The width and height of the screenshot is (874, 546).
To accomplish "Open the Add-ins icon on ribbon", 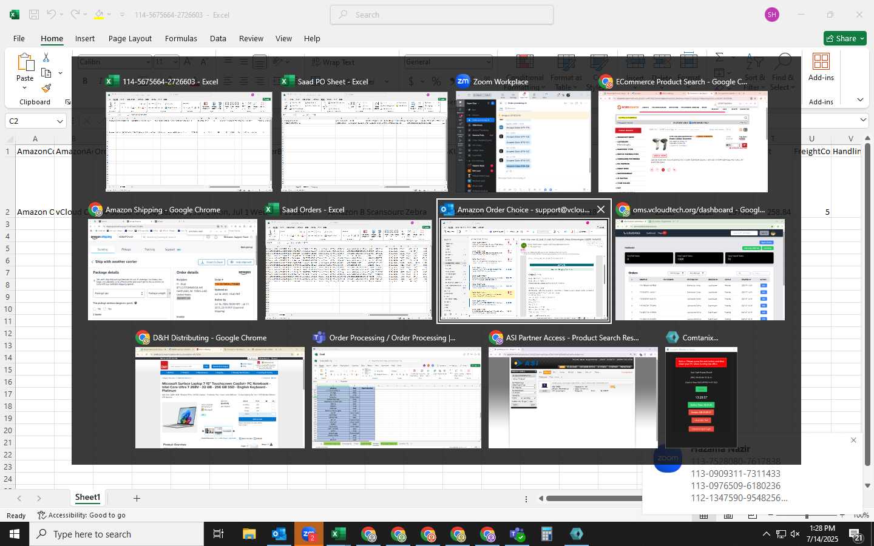I will click(x=821, y=62).
